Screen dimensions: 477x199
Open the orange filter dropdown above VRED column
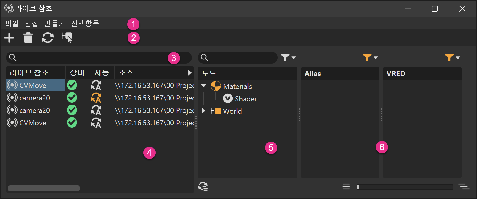pos(452,57)
